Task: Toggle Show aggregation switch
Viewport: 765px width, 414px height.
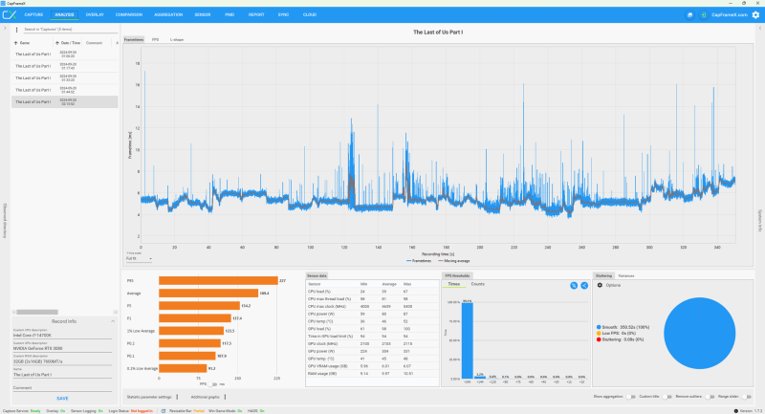Action: click(631, 397)
